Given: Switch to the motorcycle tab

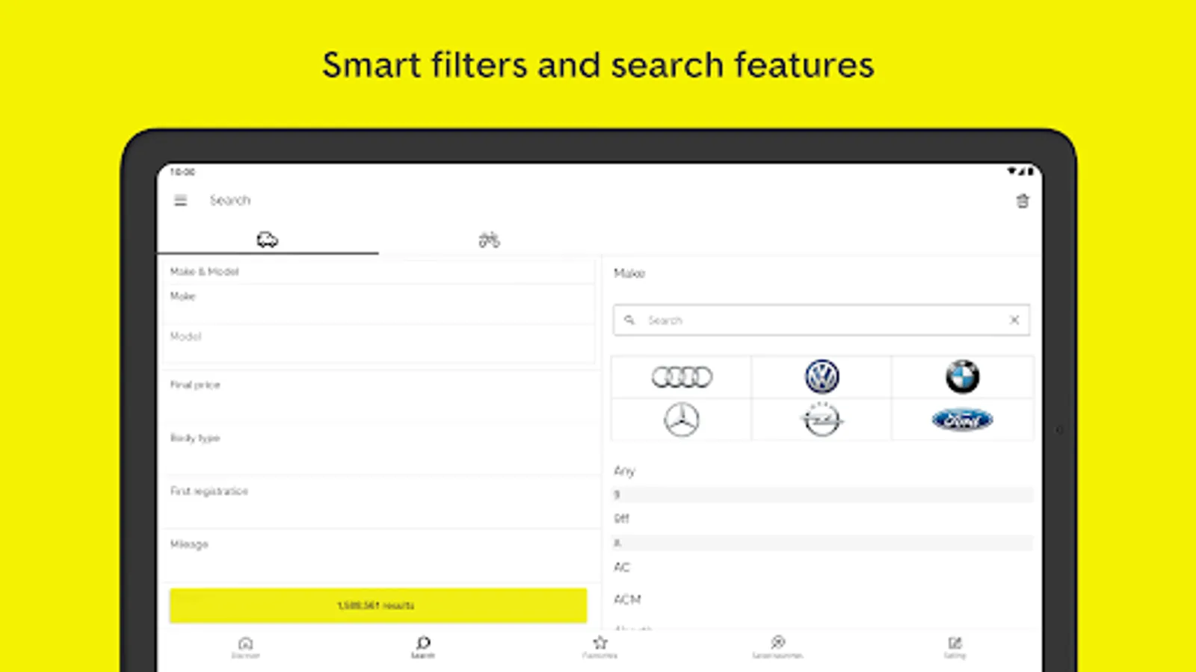Looking at the screenshot, I should coord(489,240).
